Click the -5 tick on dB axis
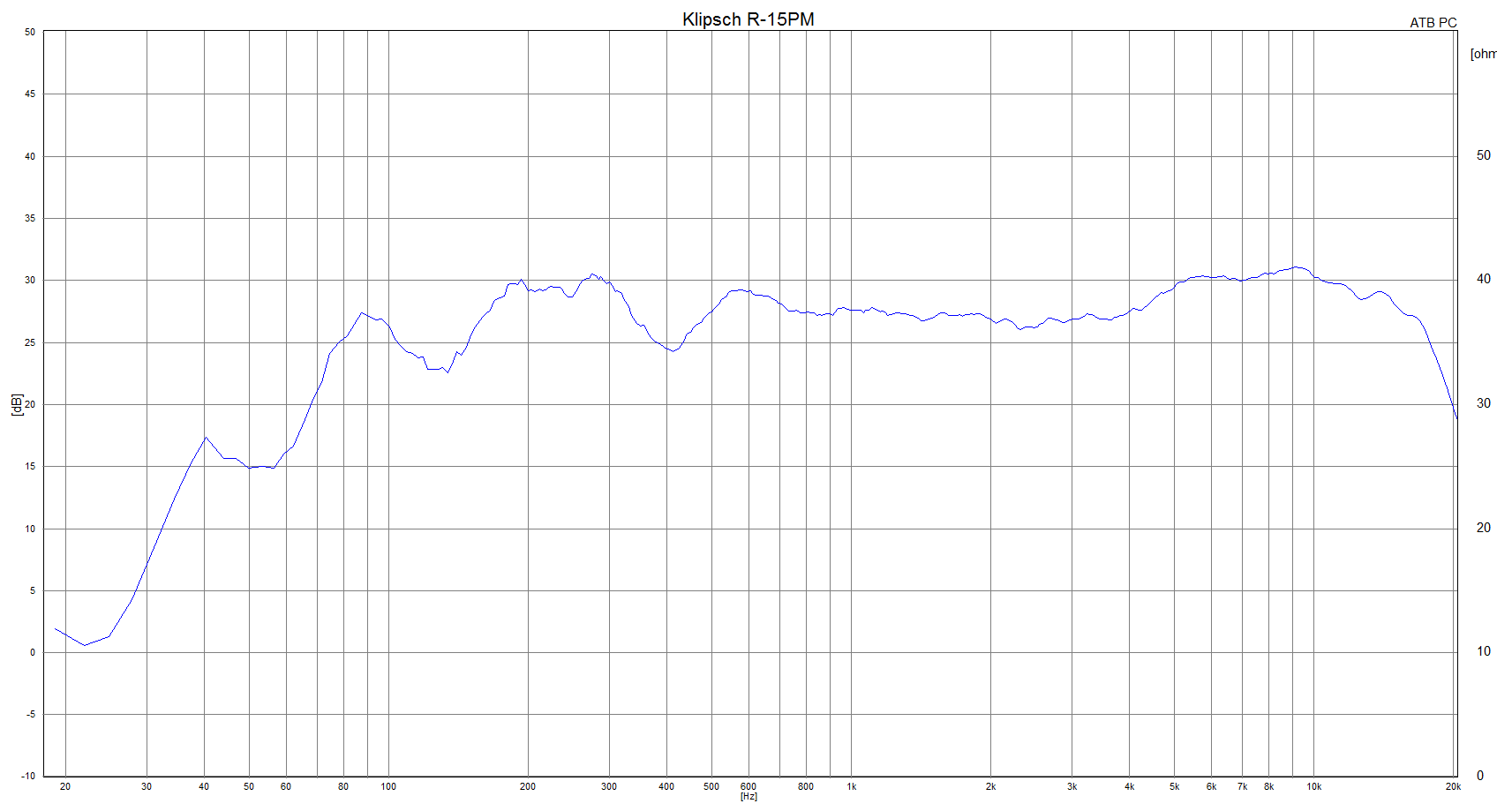 coord(30,715)
